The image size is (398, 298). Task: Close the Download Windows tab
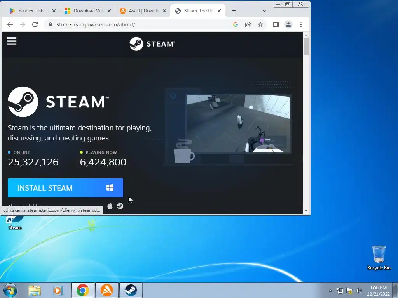coord(109,11)
